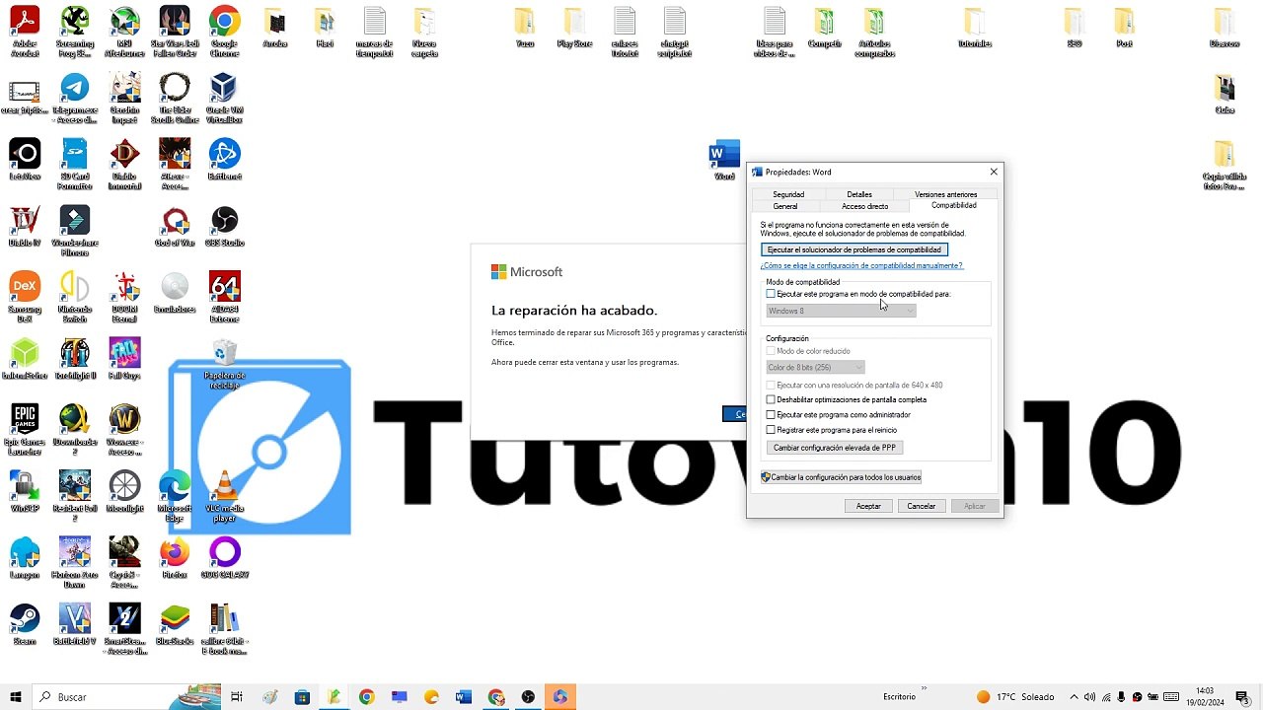
Task: Select the Compatibilidad tab
Action: coord(954,205)
